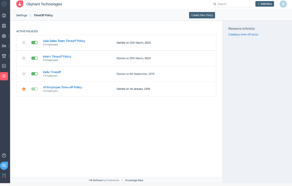Open the Freshworks app switcher grid
292x186 pixels.
(x=4, y=175)
